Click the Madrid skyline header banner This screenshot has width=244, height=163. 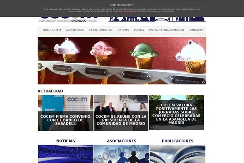pyautogui.click(x=157, y=19)
